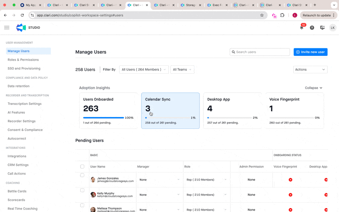Viewport: 339px width, 212px height.
Task: Open the hamburger navigation menu
Action: pyautogui.click(x=7, y=28)
